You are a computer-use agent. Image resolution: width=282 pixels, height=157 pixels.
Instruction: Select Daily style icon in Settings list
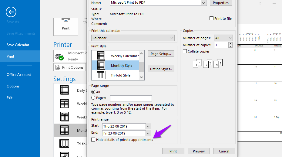pos(64,90)
